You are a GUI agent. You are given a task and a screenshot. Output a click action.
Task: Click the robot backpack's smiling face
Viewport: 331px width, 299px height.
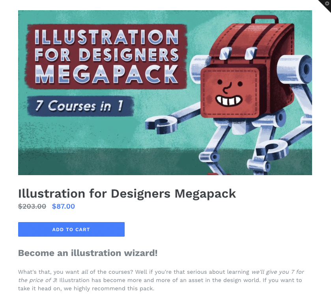pos(230,92)
